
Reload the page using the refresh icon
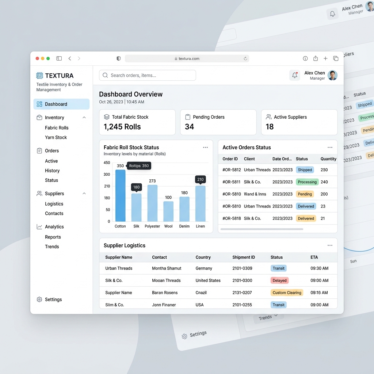click(245, 58)
